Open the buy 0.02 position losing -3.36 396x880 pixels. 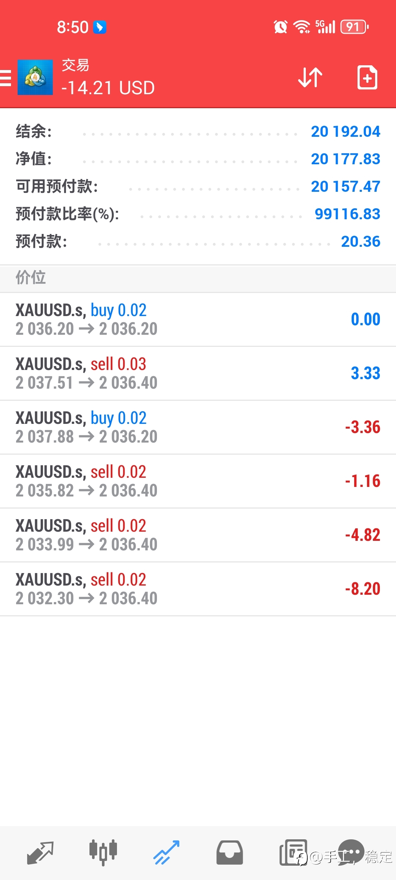(198, 427)
